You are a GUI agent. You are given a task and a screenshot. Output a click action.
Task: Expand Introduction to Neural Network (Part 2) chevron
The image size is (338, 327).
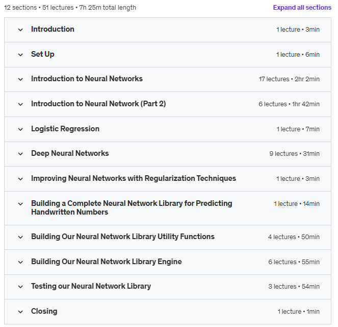point(20,104)
